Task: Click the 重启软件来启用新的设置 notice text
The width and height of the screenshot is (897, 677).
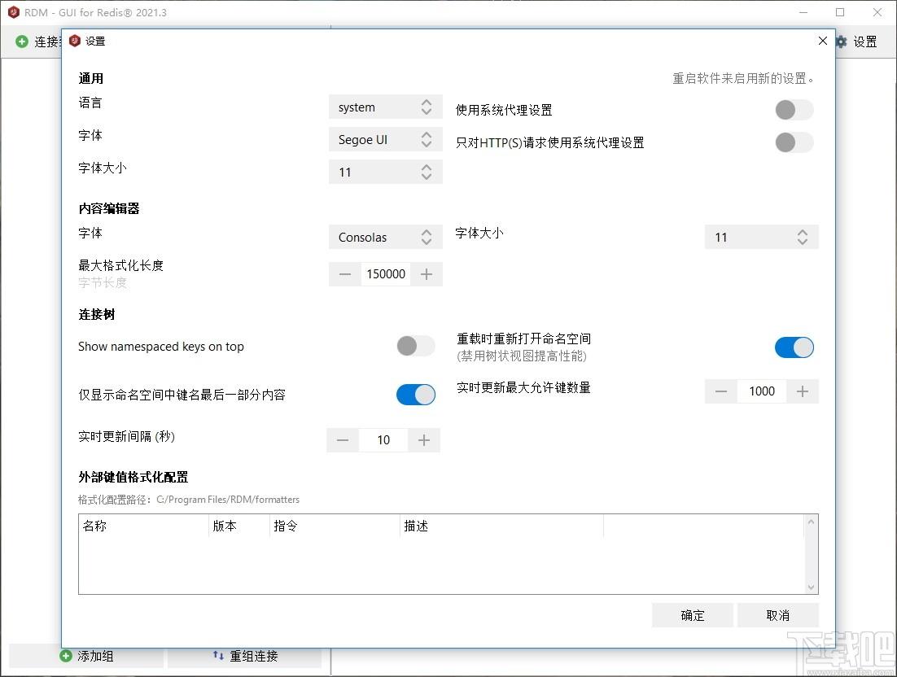Action: (743, 78)
